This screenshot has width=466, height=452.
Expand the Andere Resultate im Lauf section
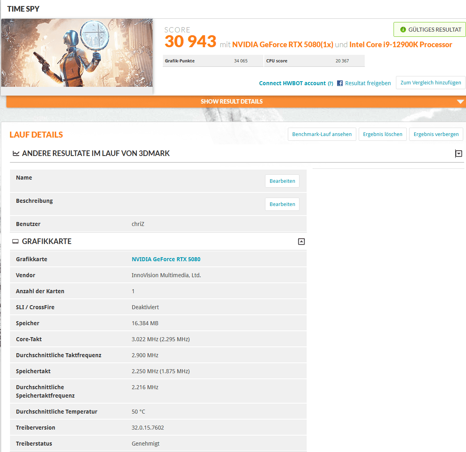[458, 153]
